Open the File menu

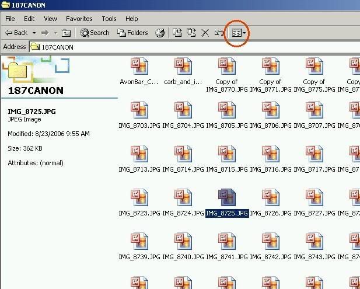10,19
